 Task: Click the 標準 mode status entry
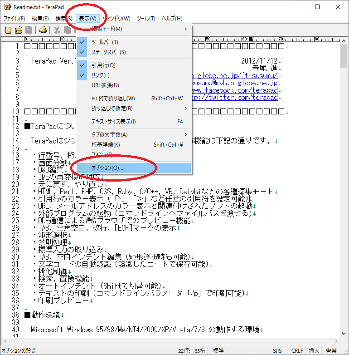coord(218,351)
